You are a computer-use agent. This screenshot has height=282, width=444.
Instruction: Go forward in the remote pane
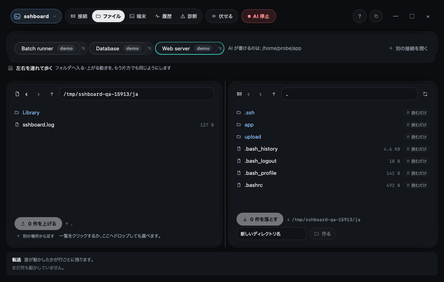(x=260, y=94)
